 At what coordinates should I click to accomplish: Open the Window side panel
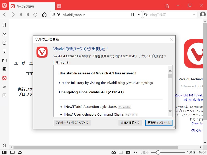(4, 60)
